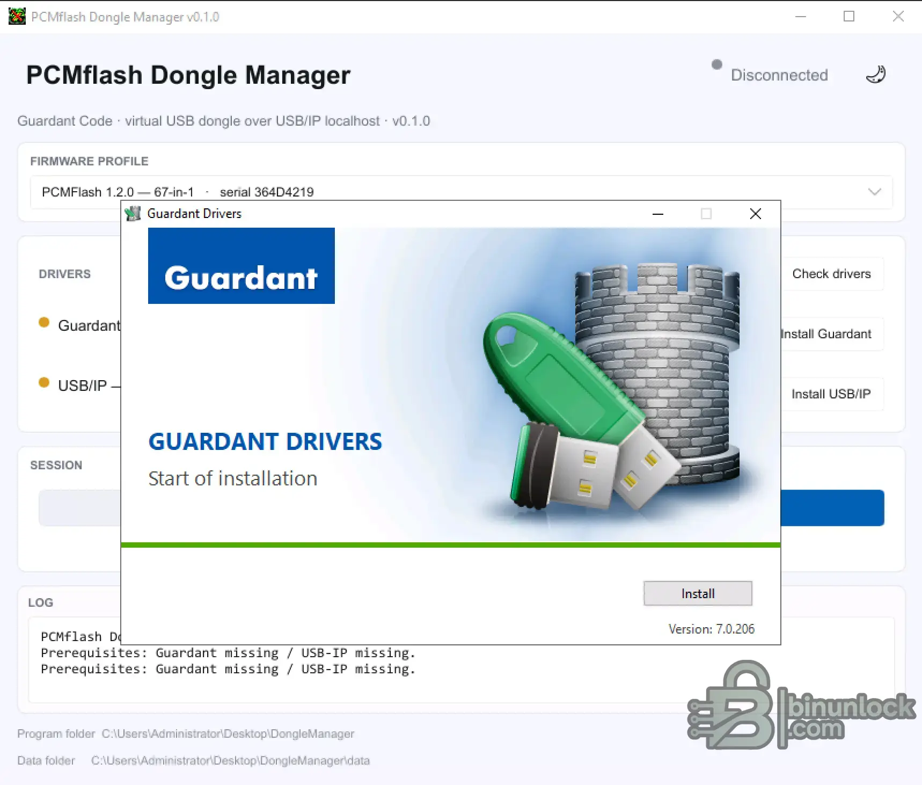Image resolution: width=922 pixels, height=785 pixels.
Task: Minimize the PCMflash Dongle Manager window
Action: 801,17
